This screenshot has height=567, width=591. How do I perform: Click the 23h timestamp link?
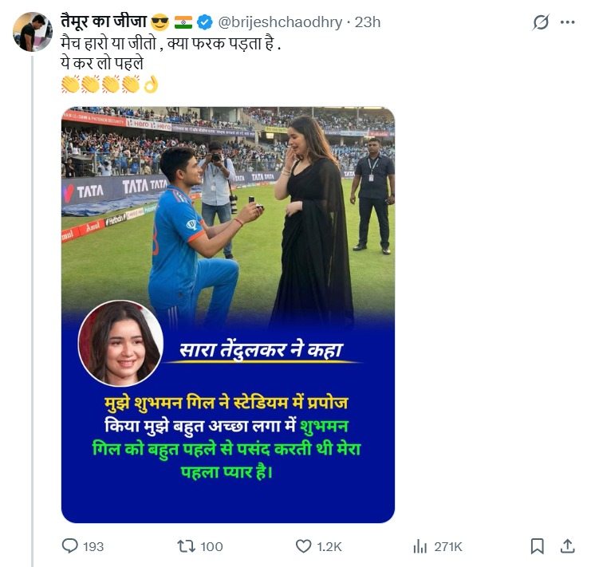[x=367, y=22]
